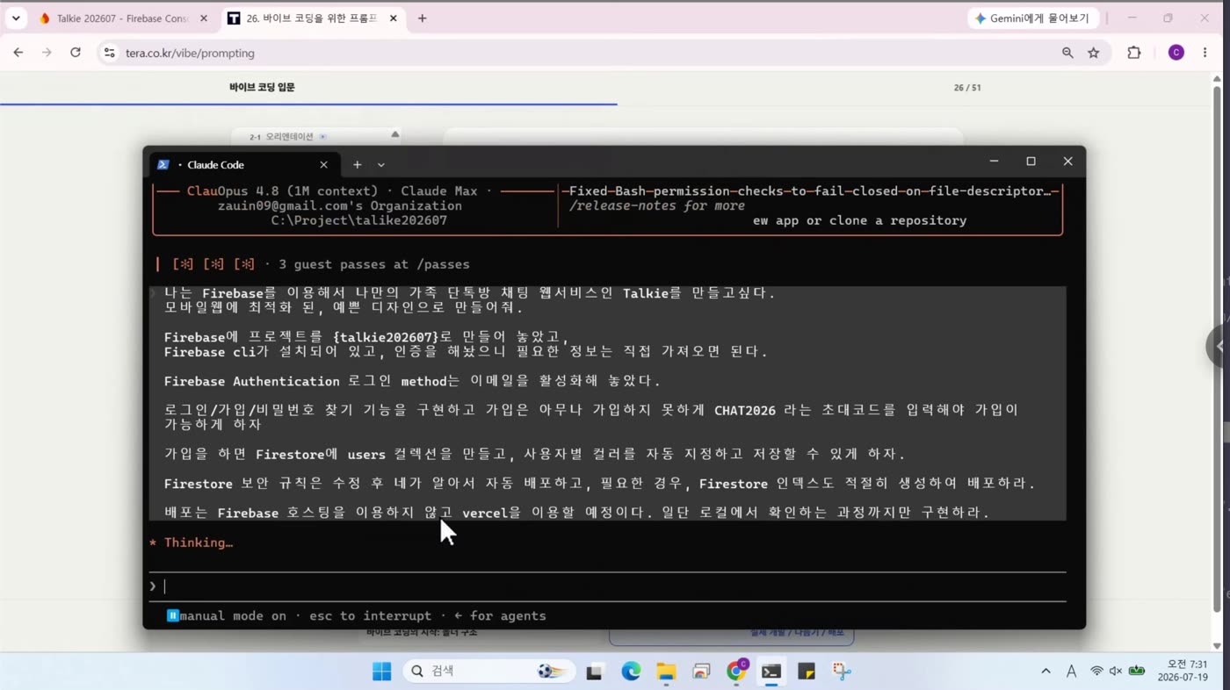Show hidden system tray icons chevron
Image resolution: width=1230 pixels, height=690 pixels.
(1045, 672)
